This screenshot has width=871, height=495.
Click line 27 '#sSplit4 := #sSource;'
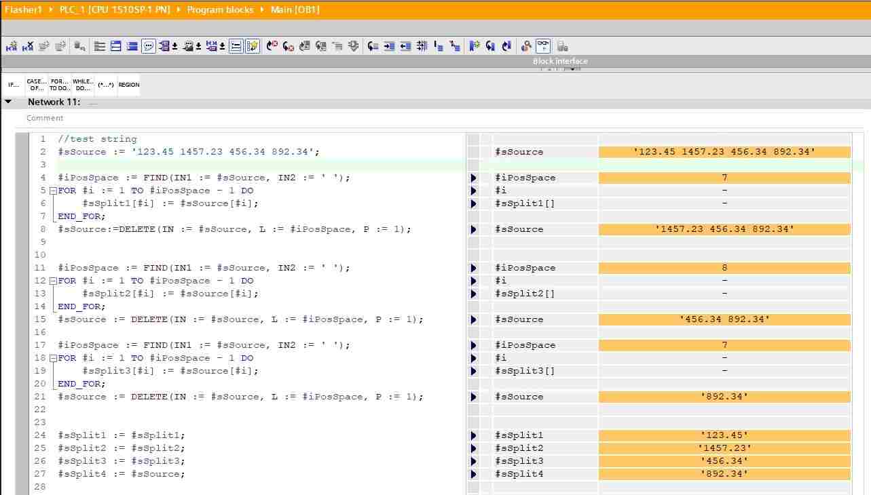122,474
